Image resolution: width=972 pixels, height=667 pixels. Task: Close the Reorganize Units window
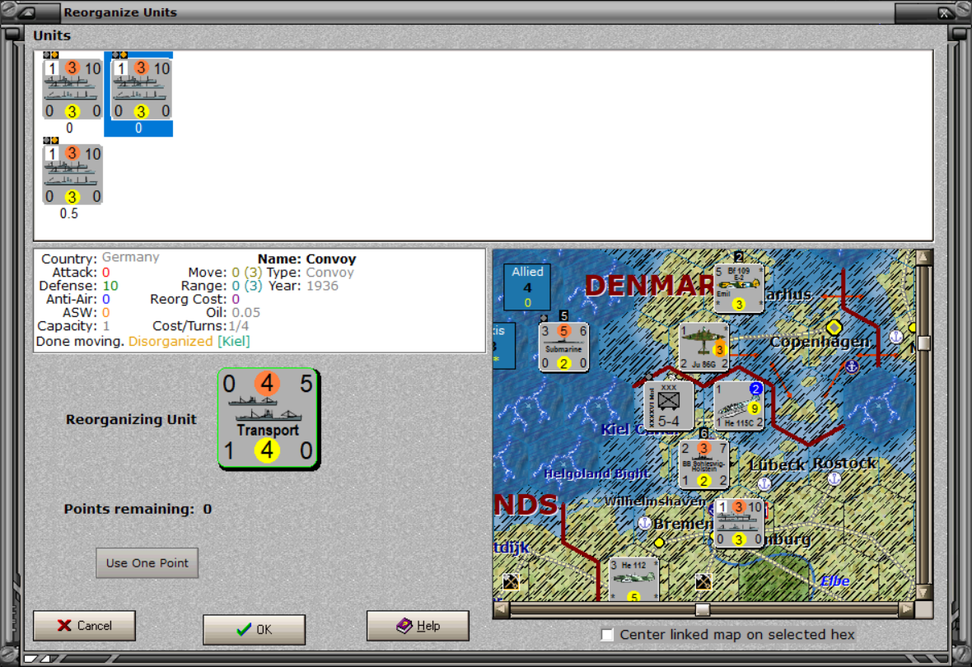[x=944, y=12]
